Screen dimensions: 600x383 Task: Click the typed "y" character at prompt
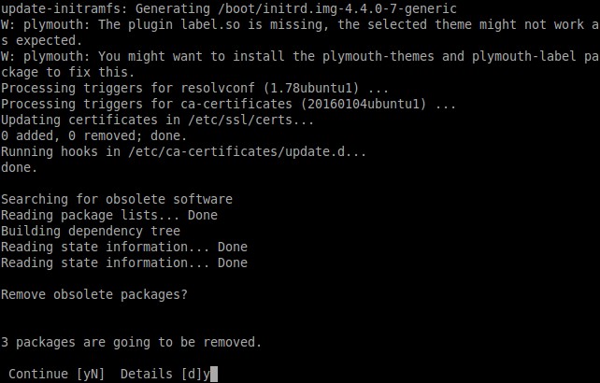point(207,375)
